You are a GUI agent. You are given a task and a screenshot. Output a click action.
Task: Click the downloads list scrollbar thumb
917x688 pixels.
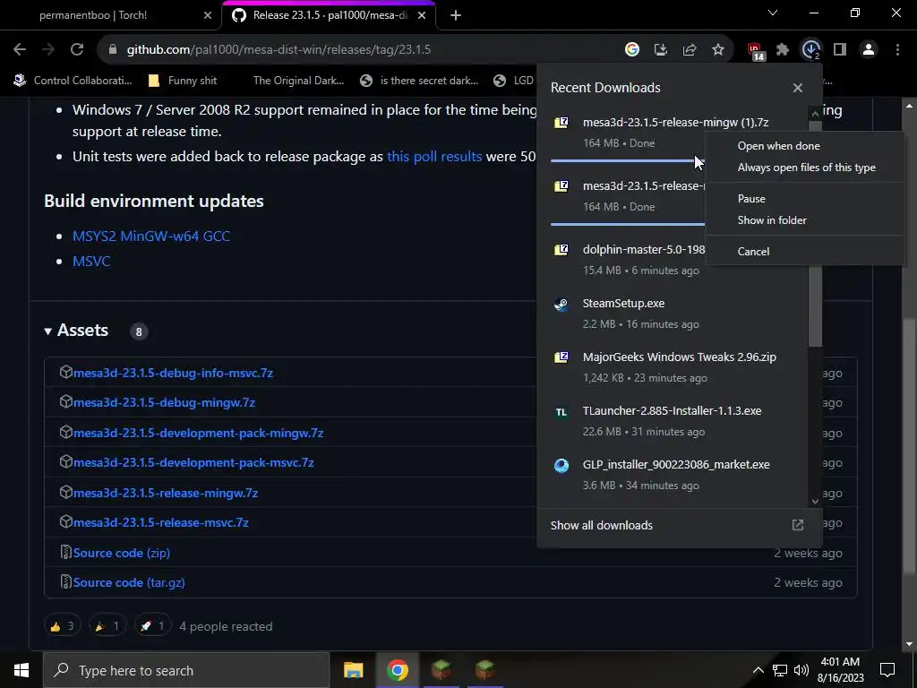tap(815, 234)
